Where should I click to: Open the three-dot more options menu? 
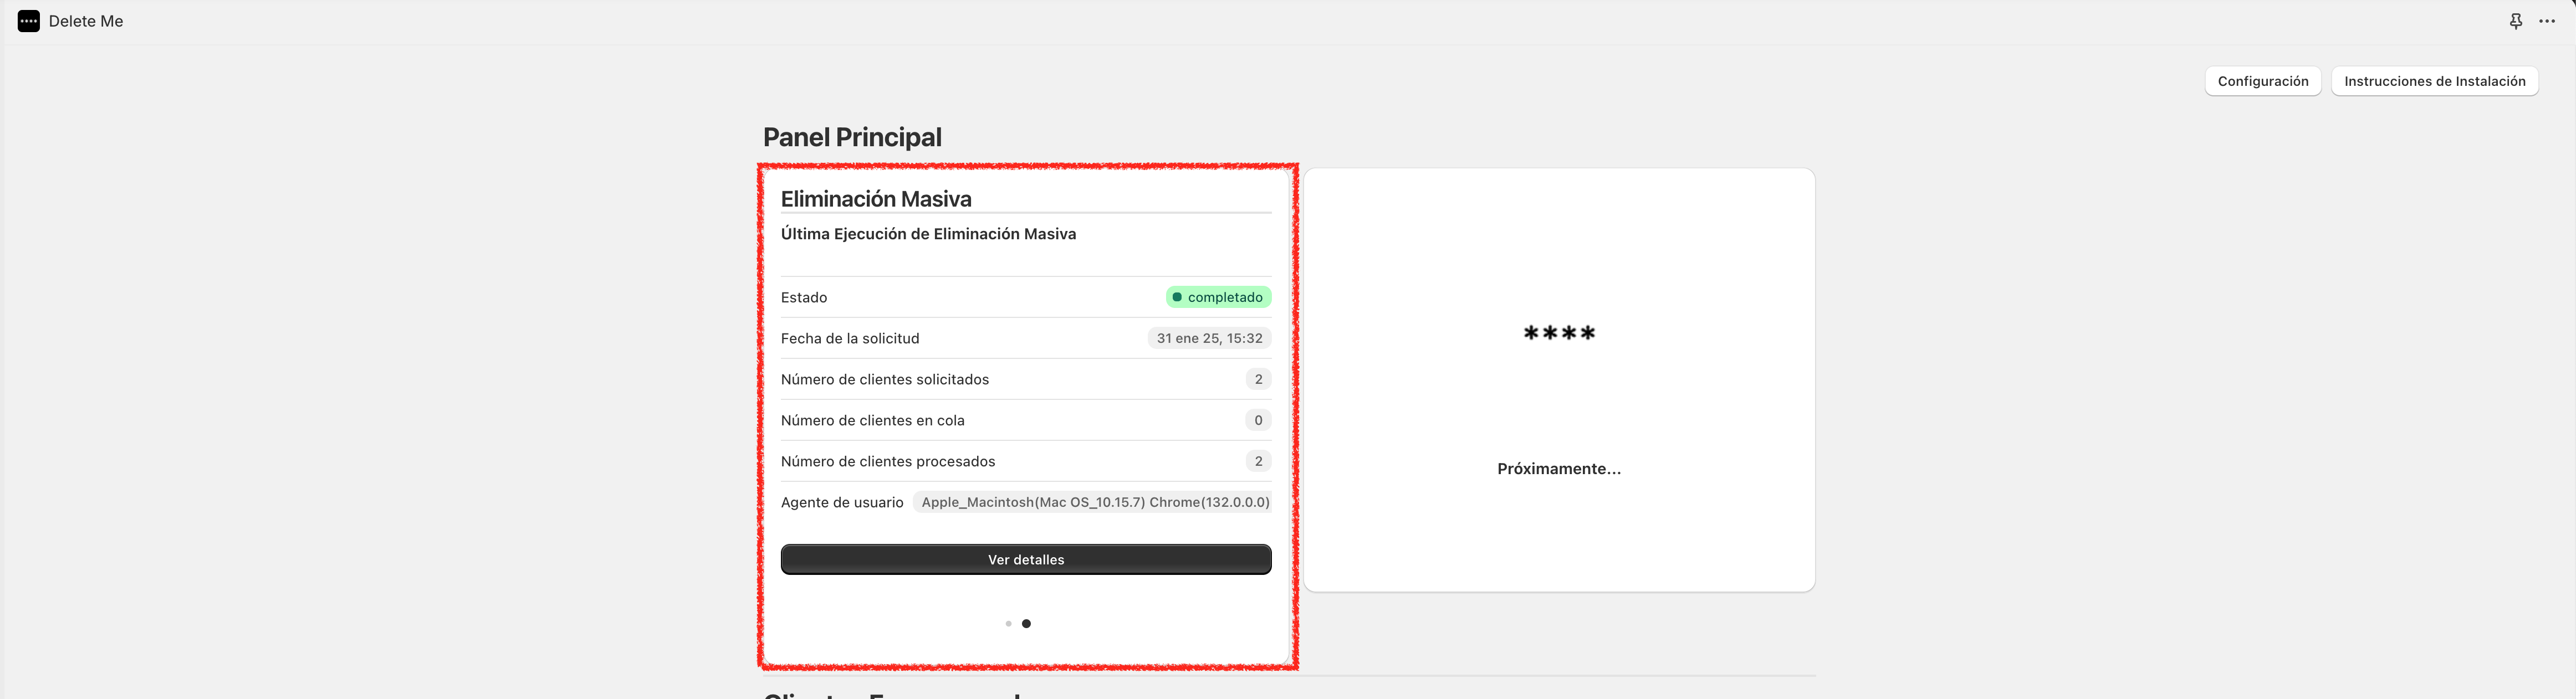pos(2547,21)
